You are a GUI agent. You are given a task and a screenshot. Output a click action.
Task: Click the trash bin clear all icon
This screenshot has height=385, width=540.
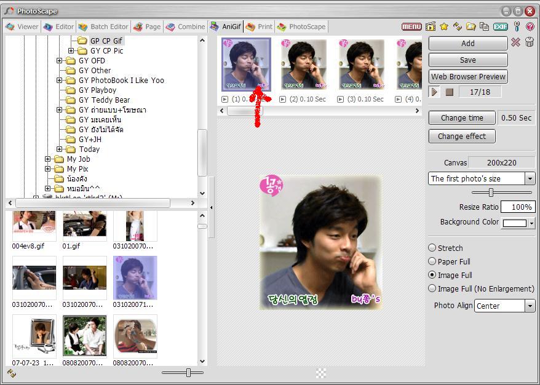[x=530, y=42]
